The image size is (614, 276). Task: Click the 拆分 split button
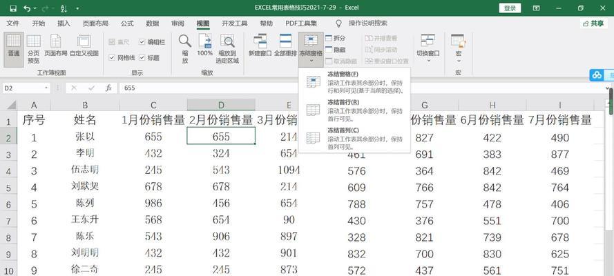(336, 38)
